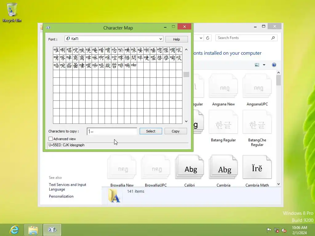The width and height of the screenshot is (315, 236).
Task: Click the fonts folder icon in details pane
Action: pos(114,196)
